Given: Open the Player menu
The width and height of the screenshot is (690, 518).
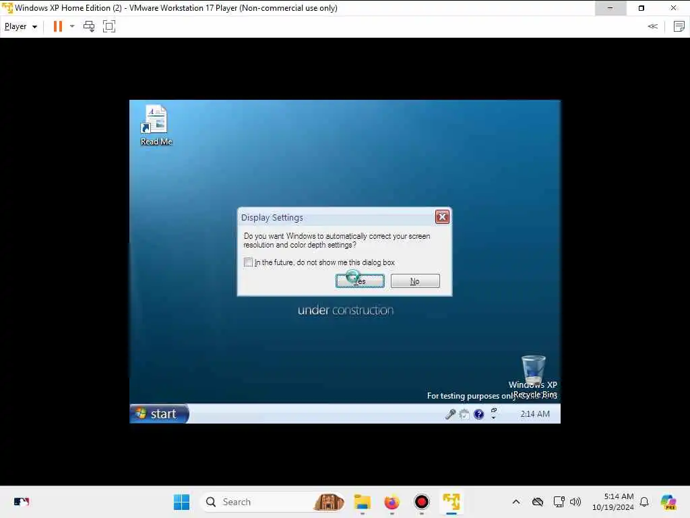Looking at the screenshot, I should pos(20,26).
